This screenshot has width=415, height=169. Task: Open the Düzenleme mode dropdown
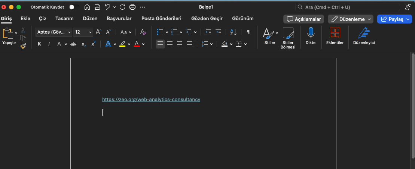point(350,19)
